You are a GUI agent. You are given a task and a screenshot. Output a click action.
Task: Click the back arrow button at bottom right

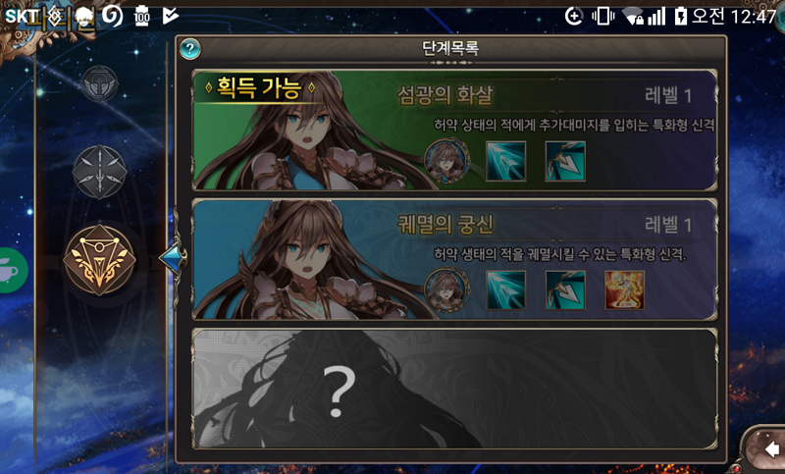(x=766, y=448)
